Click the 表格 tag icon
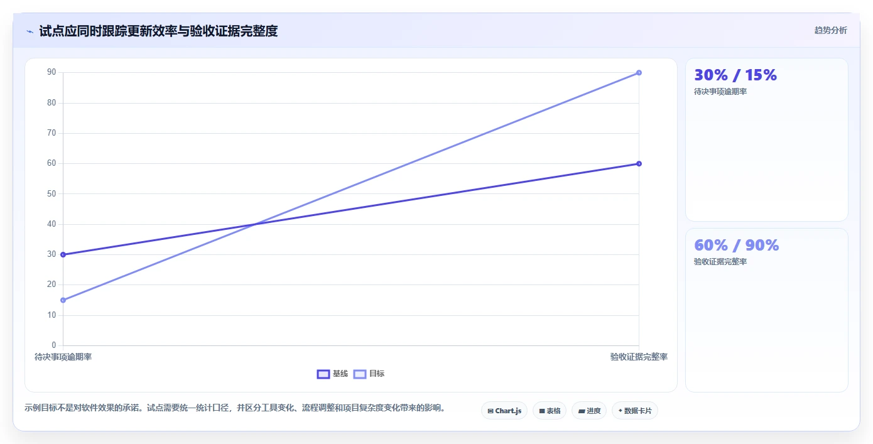The image size is (873, 444). pyautogui.click(x=542, y=411)
